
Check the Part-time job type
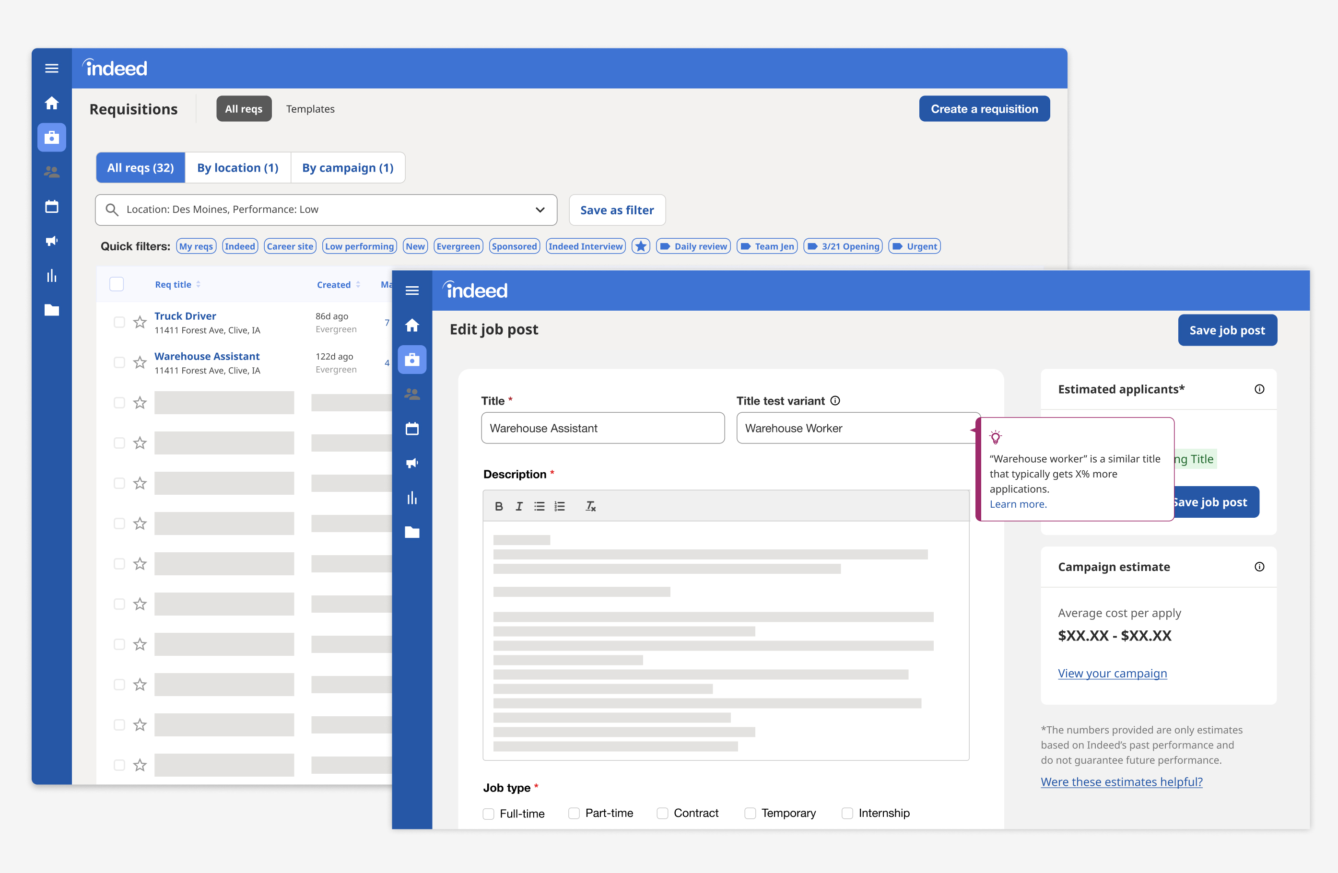(574, 814)
